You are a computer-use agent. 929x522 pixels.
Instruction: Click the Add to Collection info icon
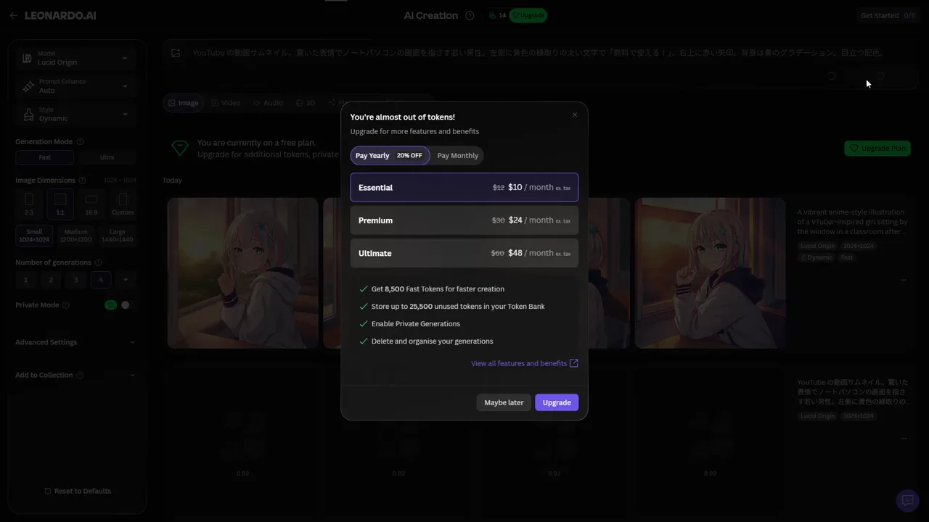pos(80,376)
